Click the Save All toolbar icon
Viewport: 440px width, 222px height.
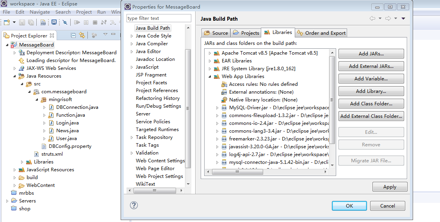coord(31,22)
